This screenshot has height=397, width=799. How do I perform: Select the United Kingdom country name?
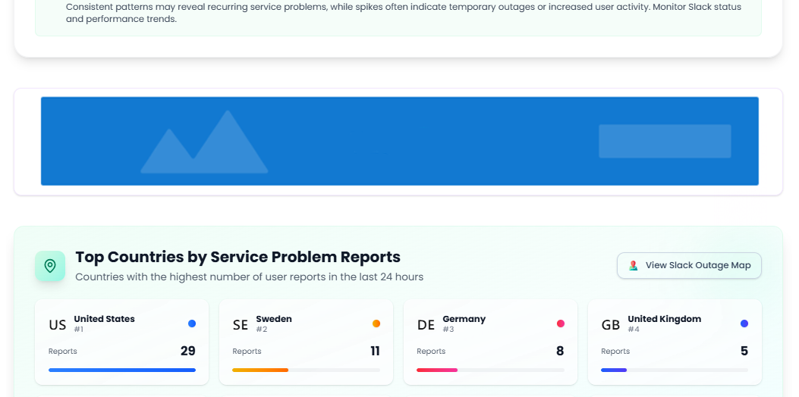click(x=665, y=319)
